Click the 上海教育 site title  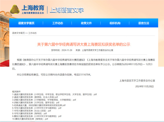click(x=33, y=8)
